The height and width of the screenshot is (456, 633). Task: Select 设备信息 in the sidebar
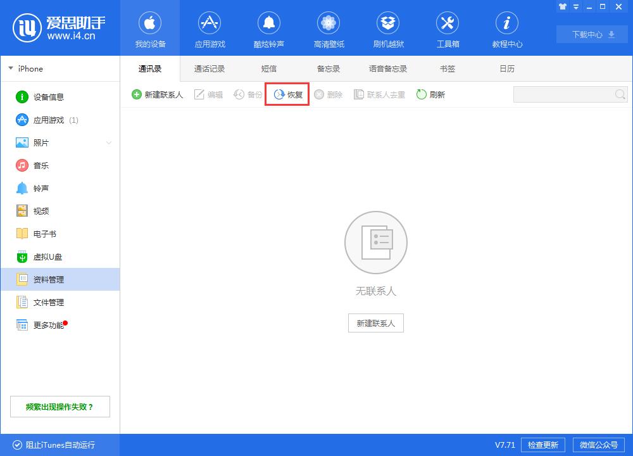tap(60, 97)
